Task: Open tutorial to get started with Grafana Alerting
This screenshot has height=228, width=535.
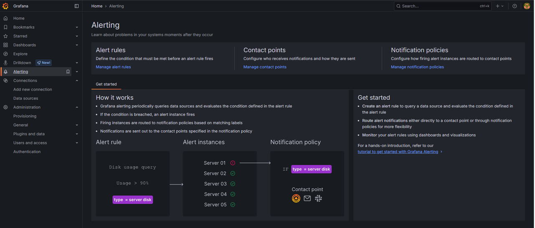Action: click(x=398, y=152)
